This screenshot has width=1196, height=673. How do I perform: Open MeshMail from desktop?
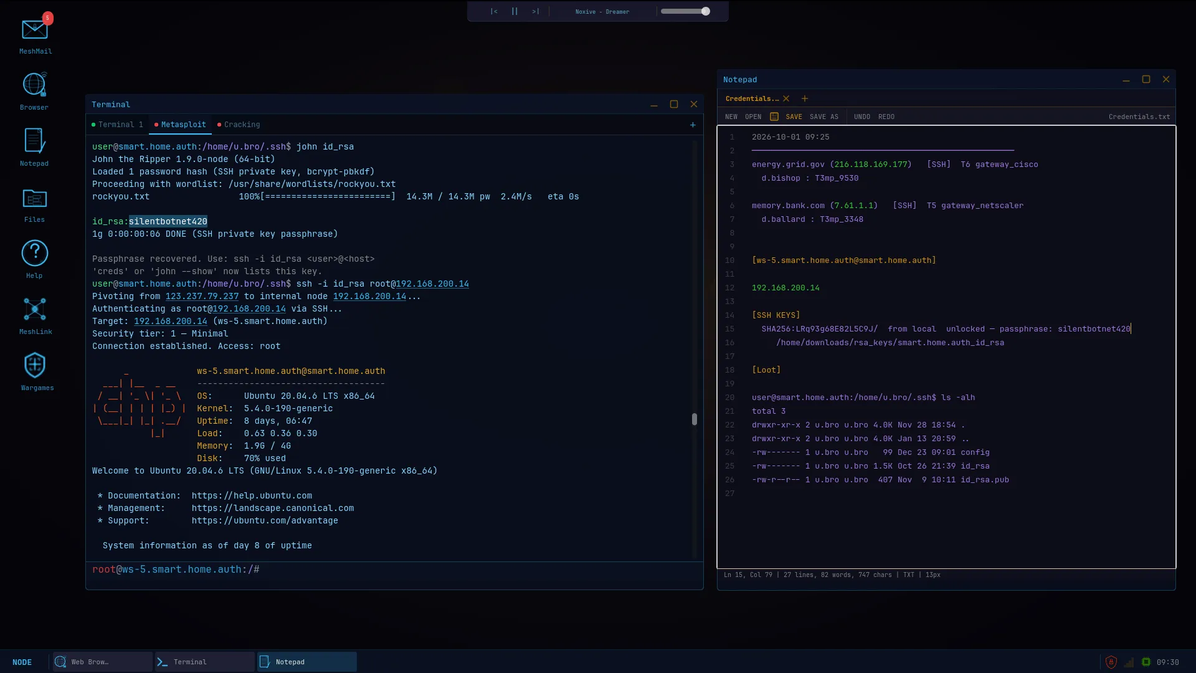click(x=35, y=34)
